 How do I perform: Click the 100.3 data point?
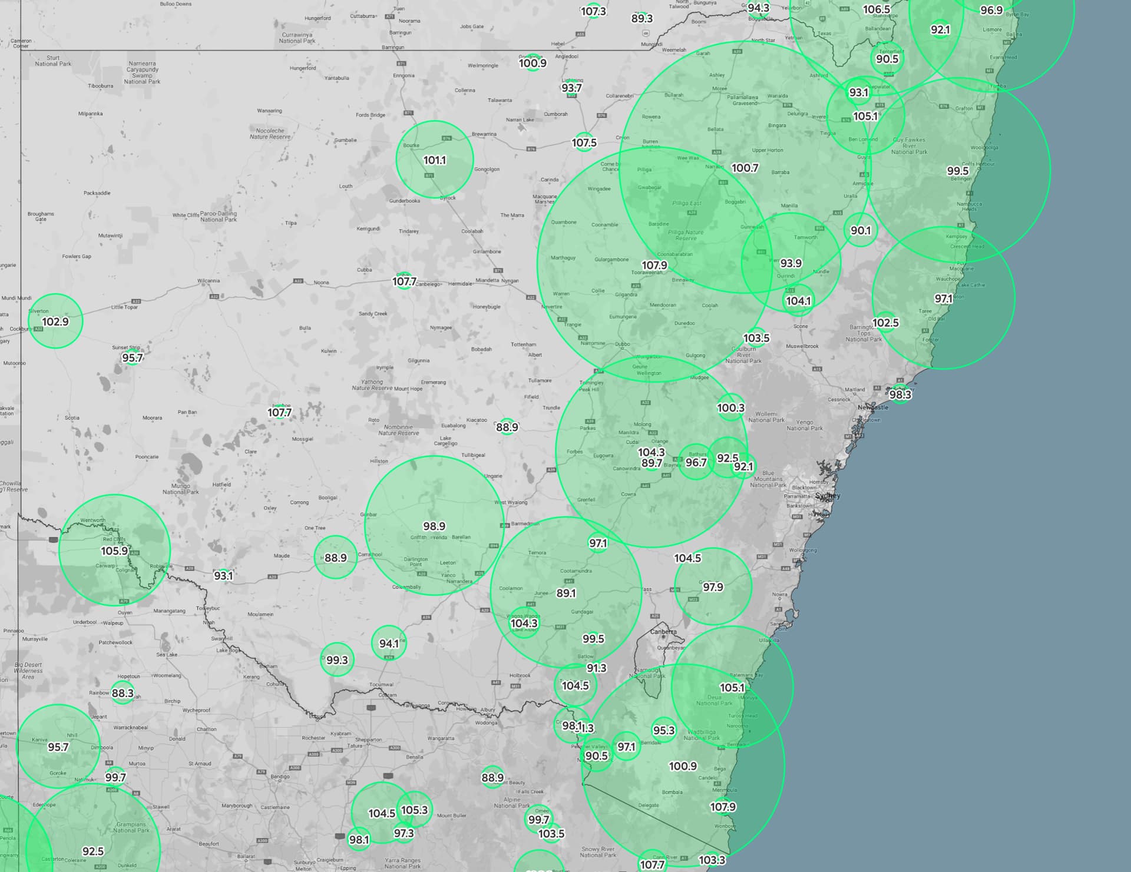pos(730,407)
